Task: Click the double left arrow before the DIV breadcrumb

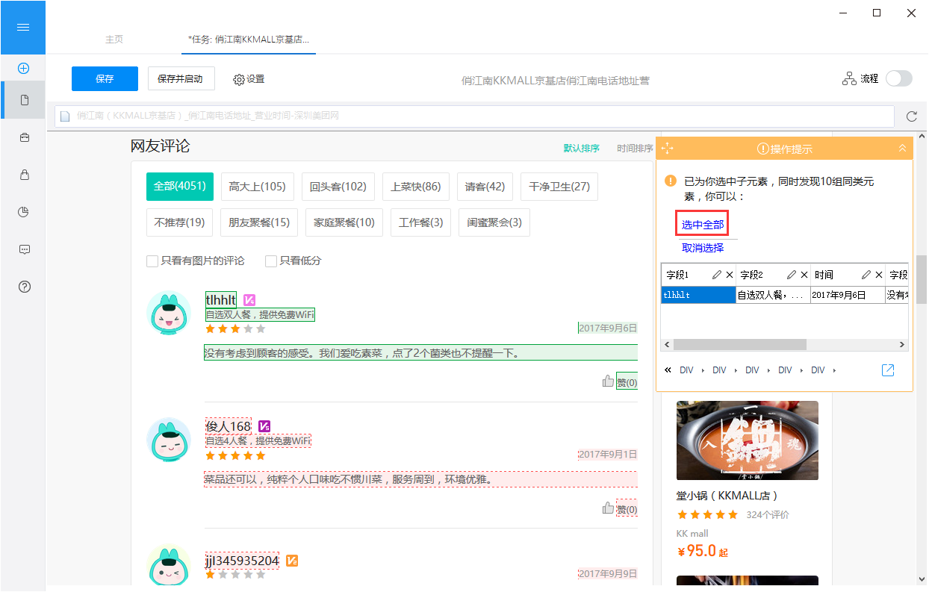Action: pos(667,370)
